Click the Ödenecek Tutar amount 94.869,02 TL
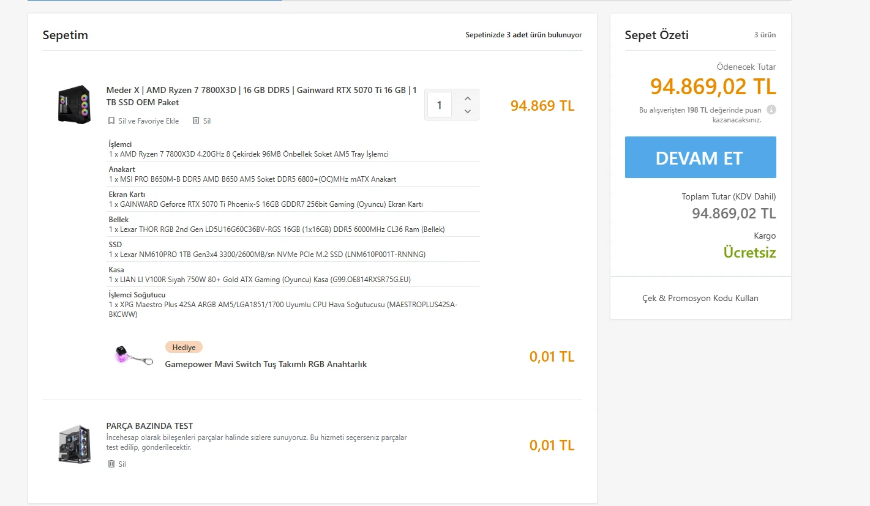Screen dimensions: 870x506 (x=713, y=87)
